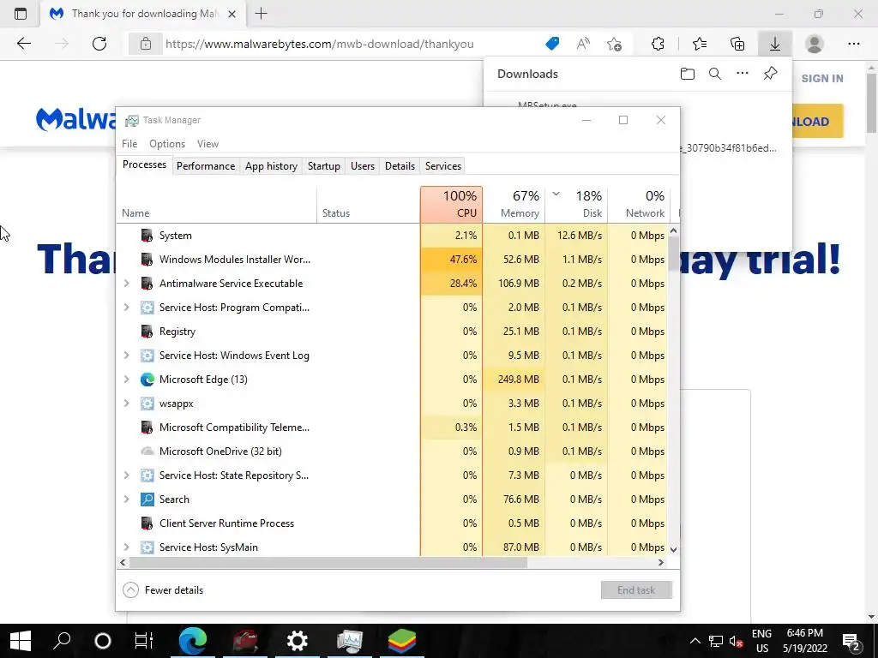Screen dimensions: 878x658
Task: Switch to the Details tab
Action: coord(400,166)
